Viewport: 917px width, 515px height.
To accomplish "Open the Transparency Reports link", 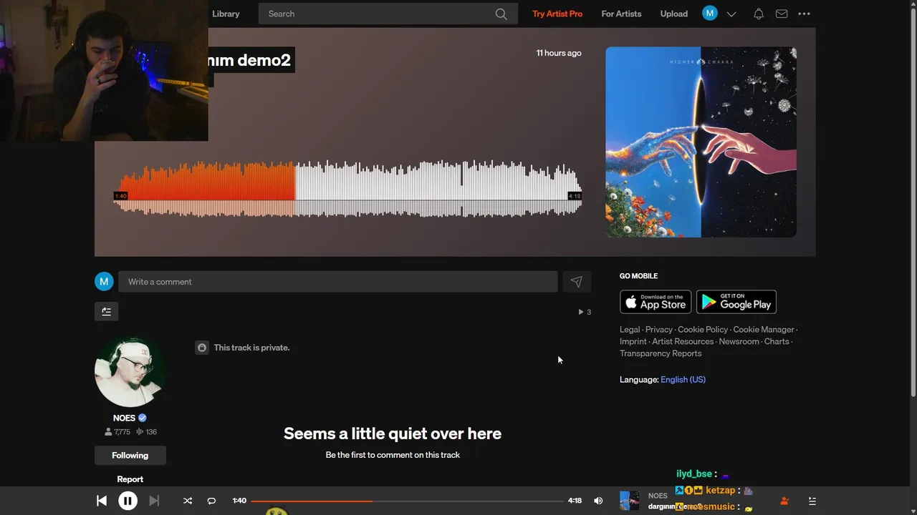I will click(661, 353).
